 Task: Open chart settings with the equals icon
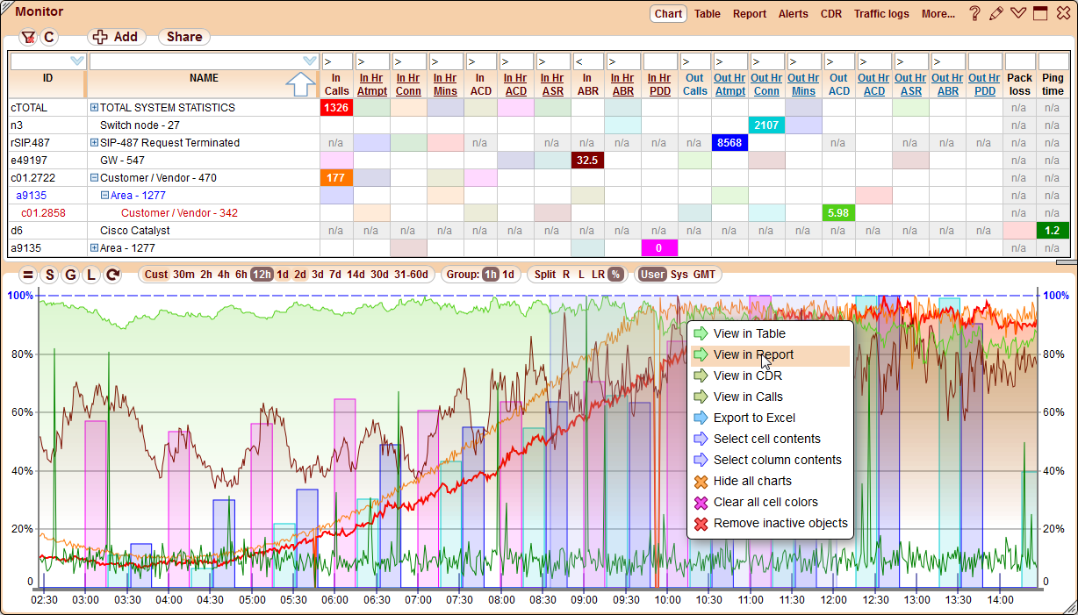(30, 275)
